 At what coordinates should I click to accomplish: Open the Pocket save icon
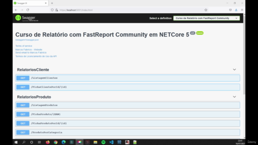[x=230, y=10]
